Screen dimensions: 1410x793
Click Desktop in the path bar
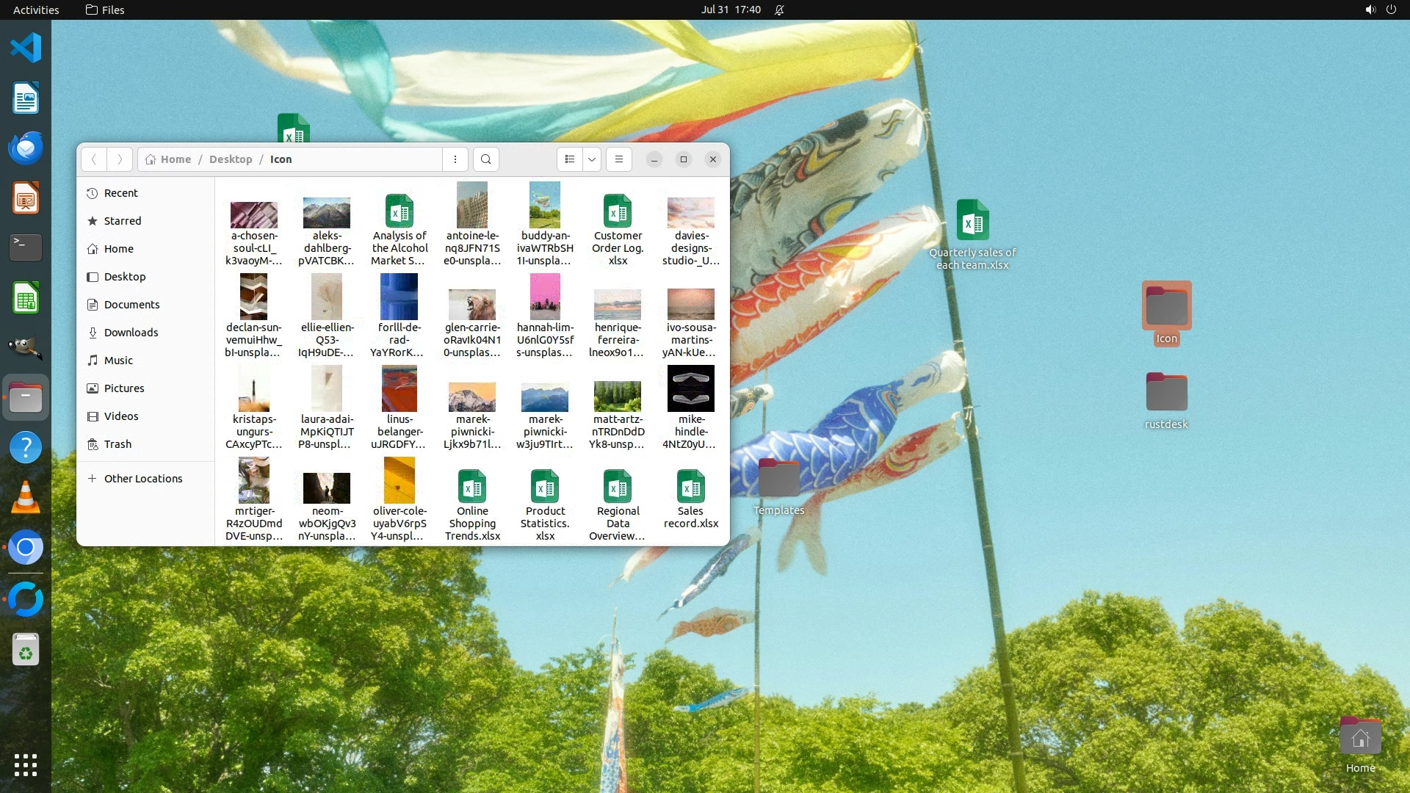pyautogui.click(x=230, y=159)
